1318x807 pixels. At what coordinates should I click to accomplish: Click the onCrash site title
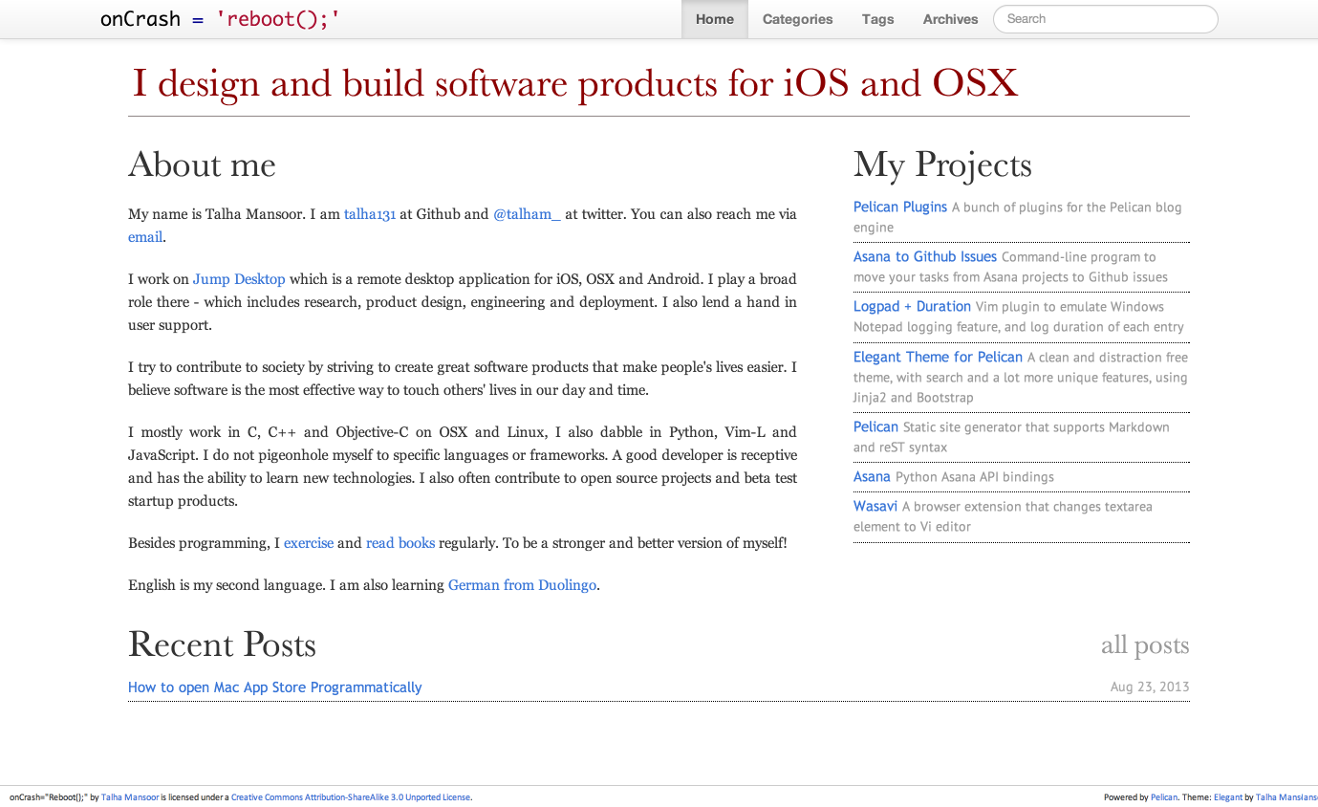tap(220, 19)
